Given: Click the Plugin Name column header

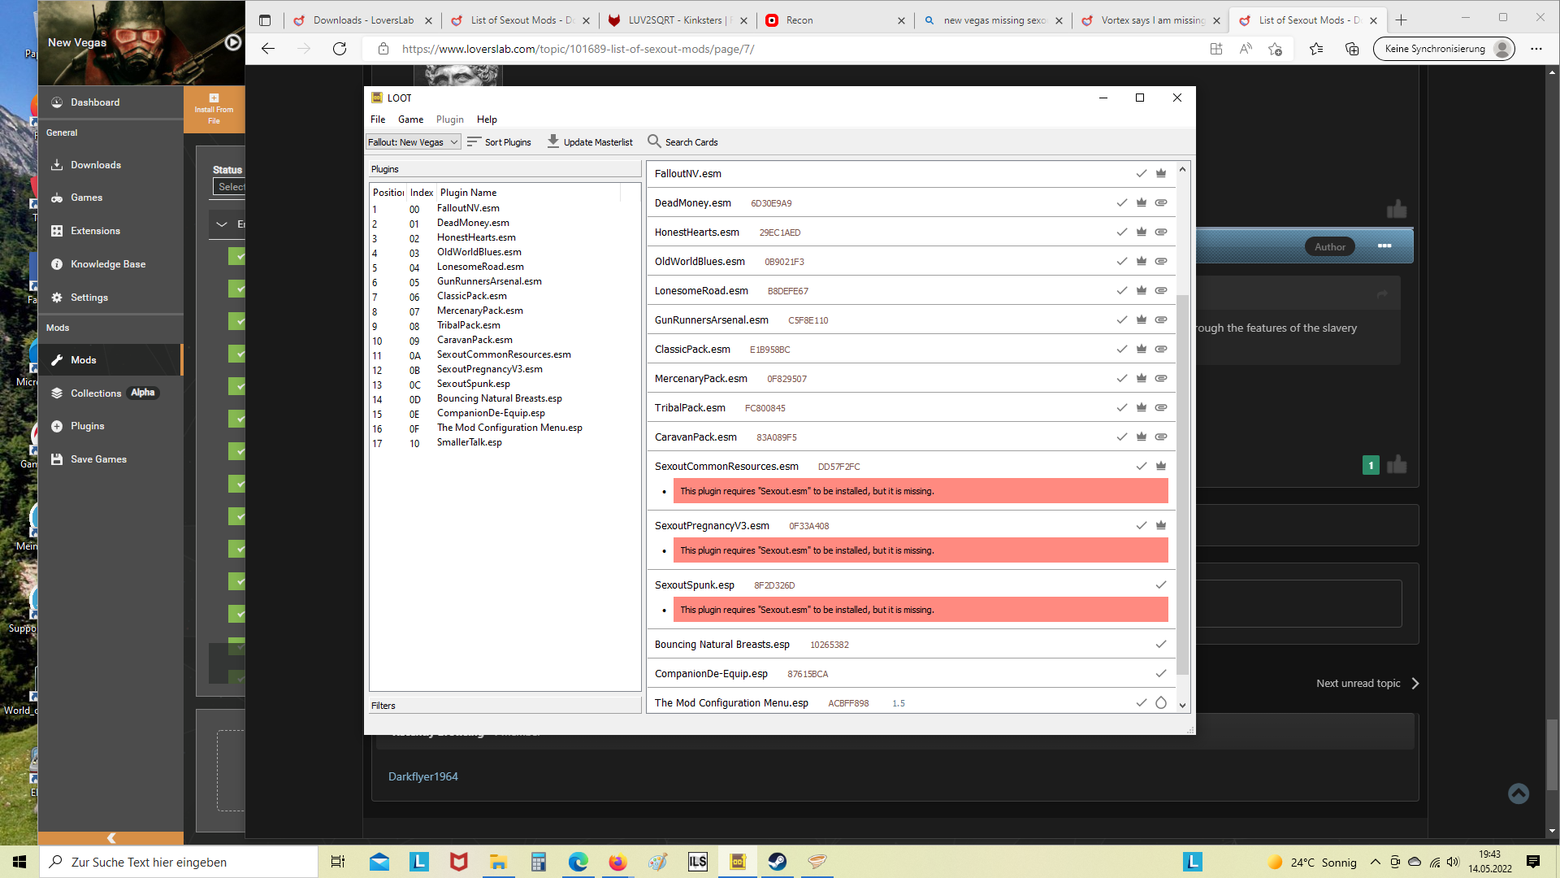Looking at the screenshot, I should point(468,193).
